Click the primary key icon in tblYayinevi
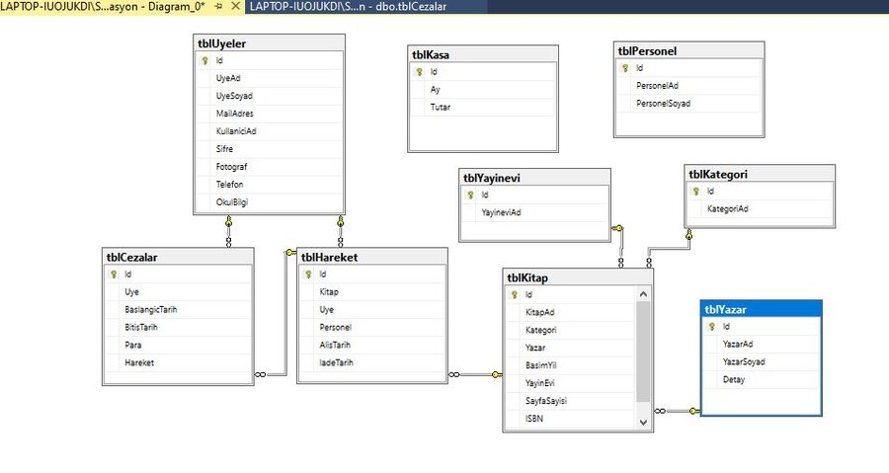This screenshot has height=473, width=889. tap(470, 195)
